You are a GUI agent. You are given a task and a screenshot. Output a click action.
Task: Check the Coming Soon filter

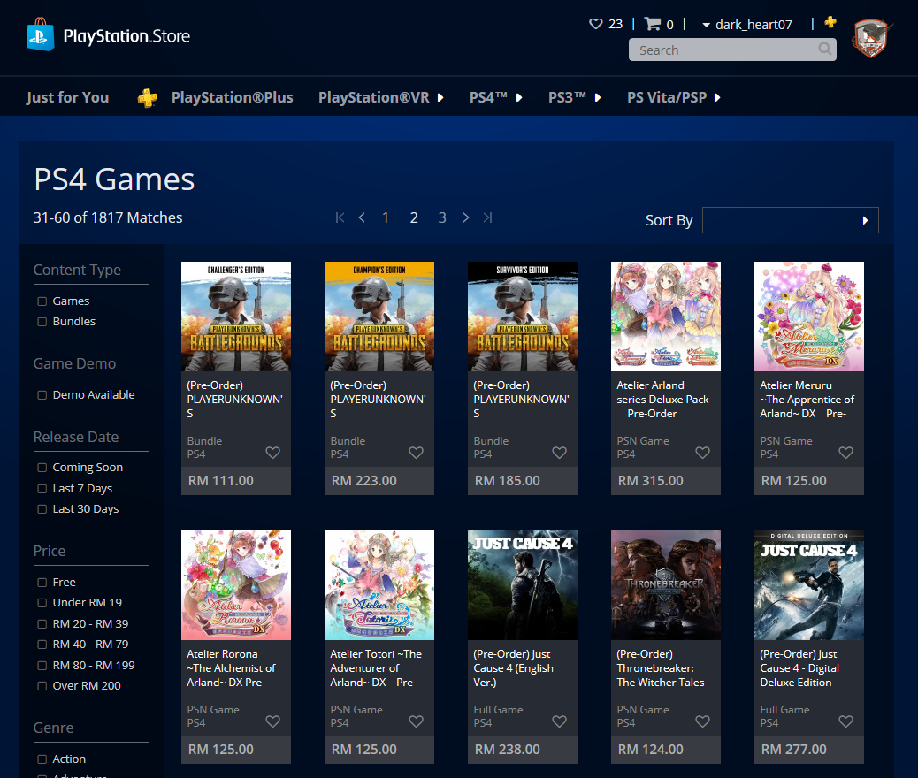42,468
